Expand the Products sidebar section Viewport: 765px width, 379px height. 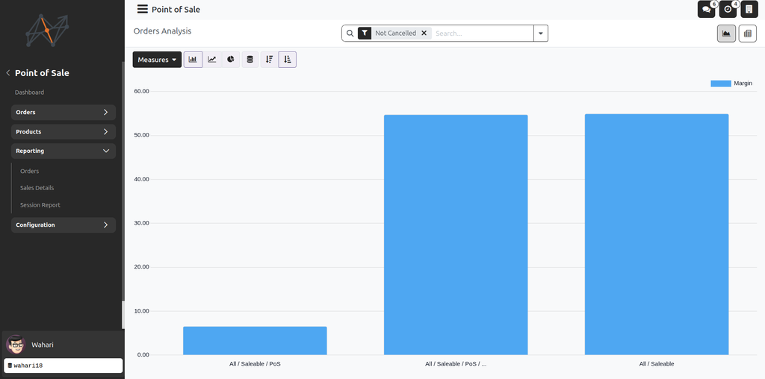pos(64,131)
